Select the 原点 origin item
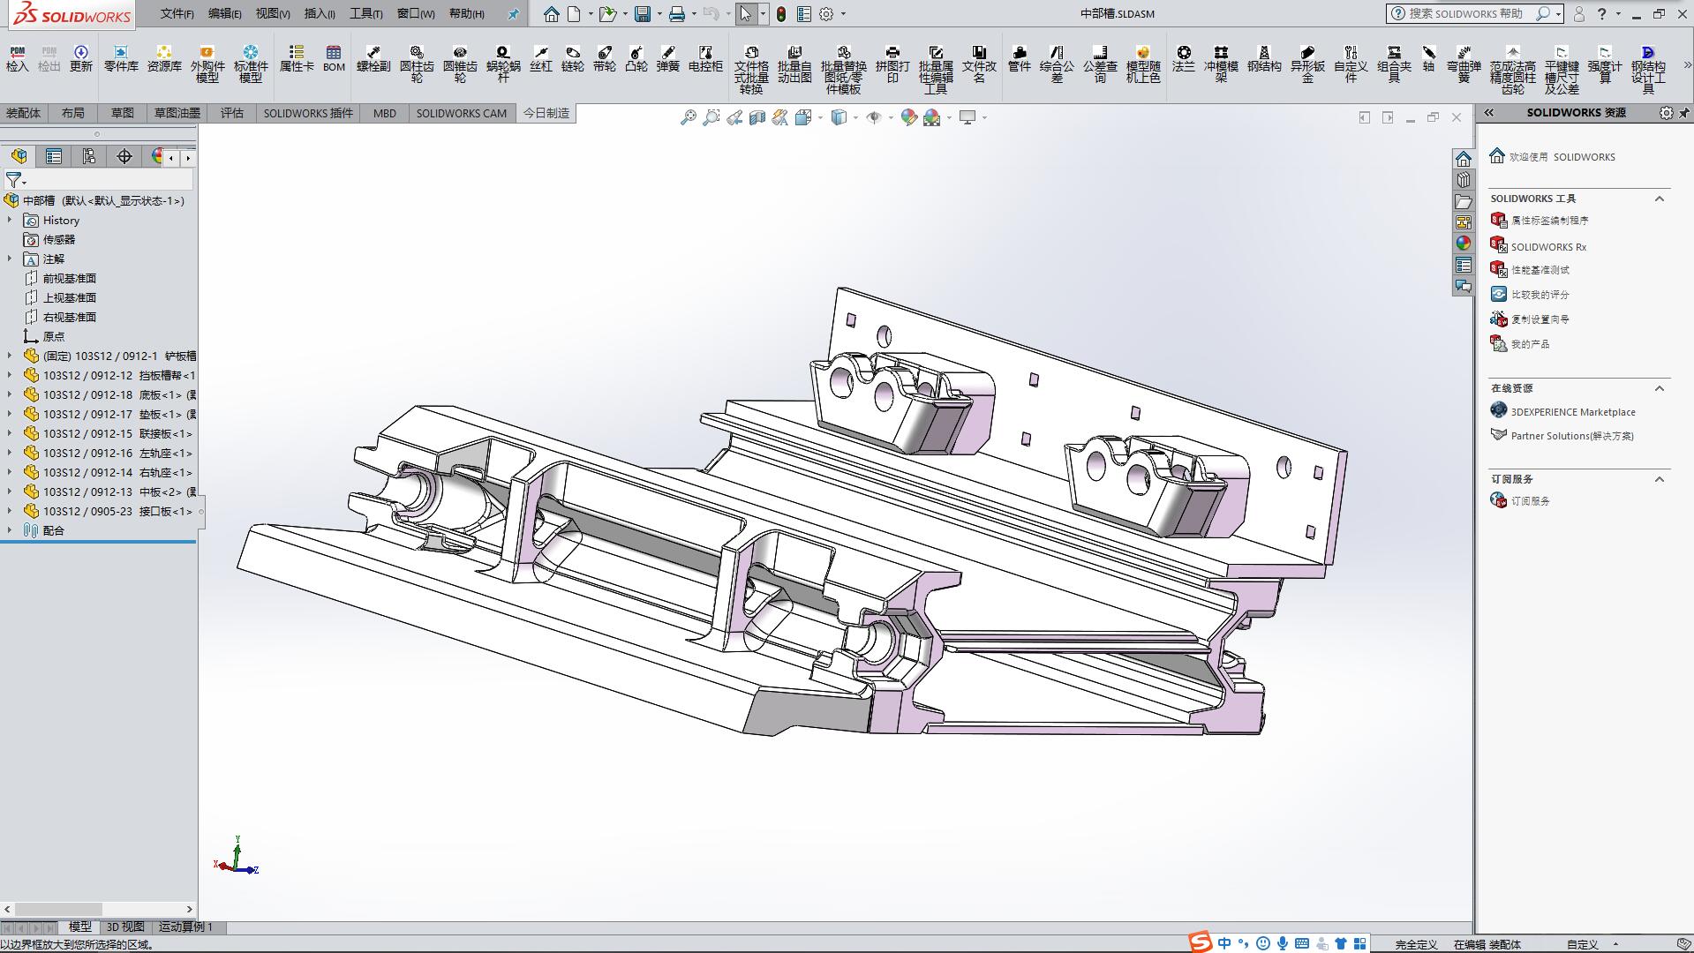This screenshot has width=1694, height=953. point(54,336)
